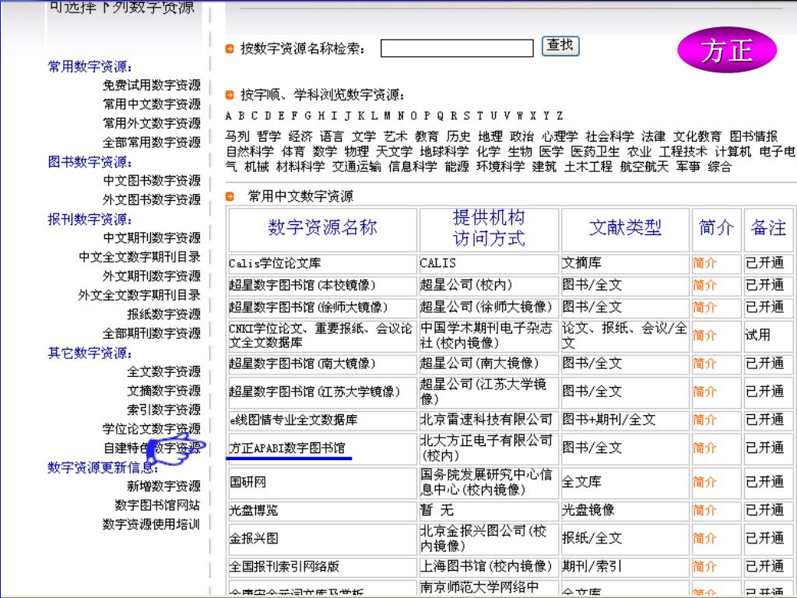Screen dimensions: 797x598
Task: Open 国研网 resource
Action: click(248, 481)
